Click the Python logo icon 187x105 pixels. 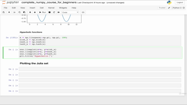[x=169, y=2]
